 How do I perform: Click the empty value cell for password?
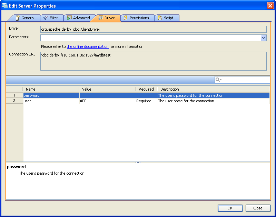tap(108, 95)
